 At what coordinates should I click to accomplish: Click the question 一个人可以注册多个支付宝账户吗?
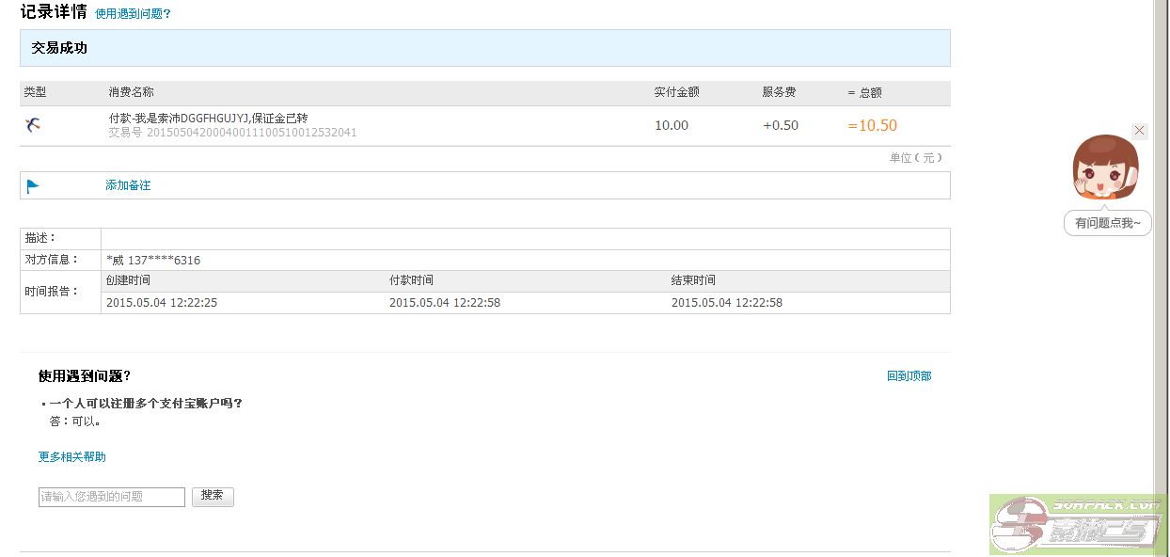click(x=146, y=404)
